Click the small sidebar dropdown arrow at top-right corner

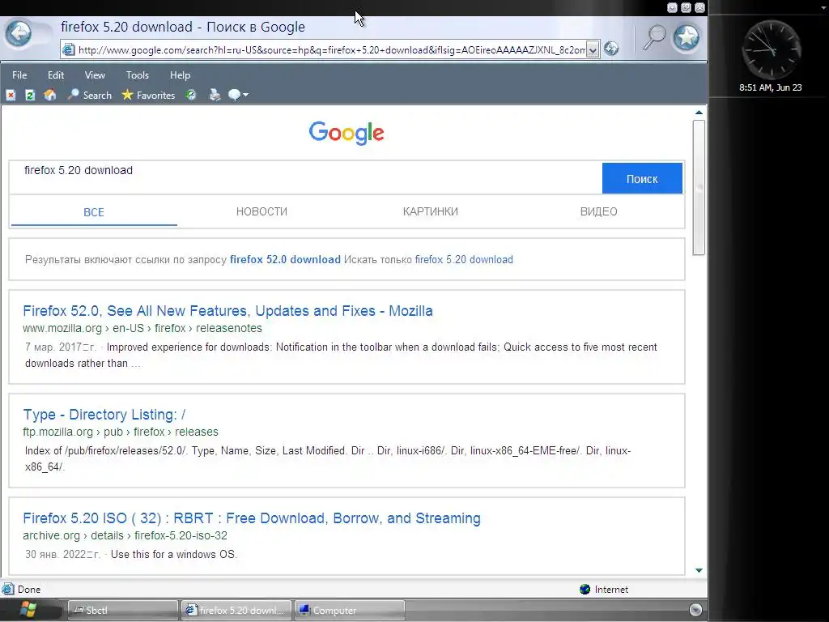(x=823, y=8)
